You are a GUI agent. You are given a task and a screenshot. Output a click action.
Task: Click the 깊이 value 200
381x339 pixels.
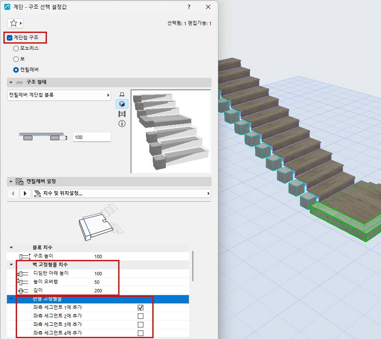click(x=98, y=291)
